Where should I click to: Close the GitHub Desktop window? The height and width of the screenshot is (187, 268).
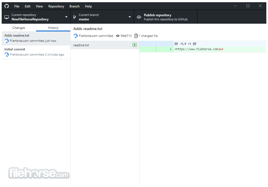point(260,6)
